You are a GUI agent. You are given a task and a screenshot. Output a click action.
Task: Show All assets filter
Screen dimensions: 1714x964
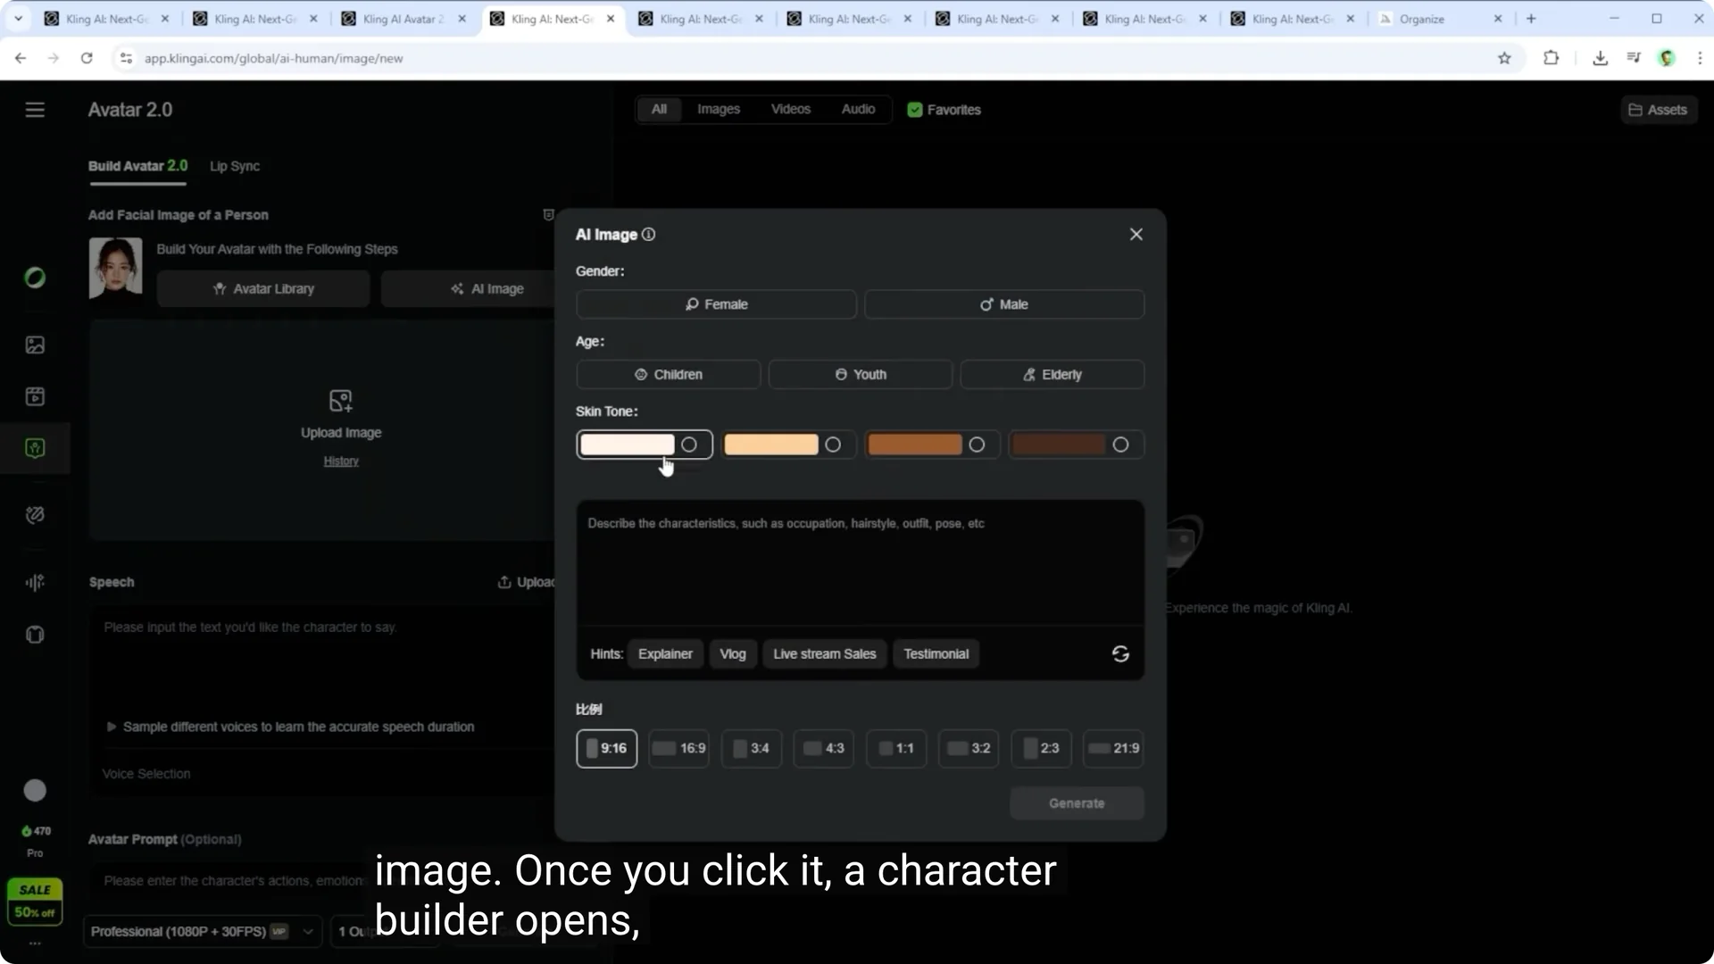point(659,109)
